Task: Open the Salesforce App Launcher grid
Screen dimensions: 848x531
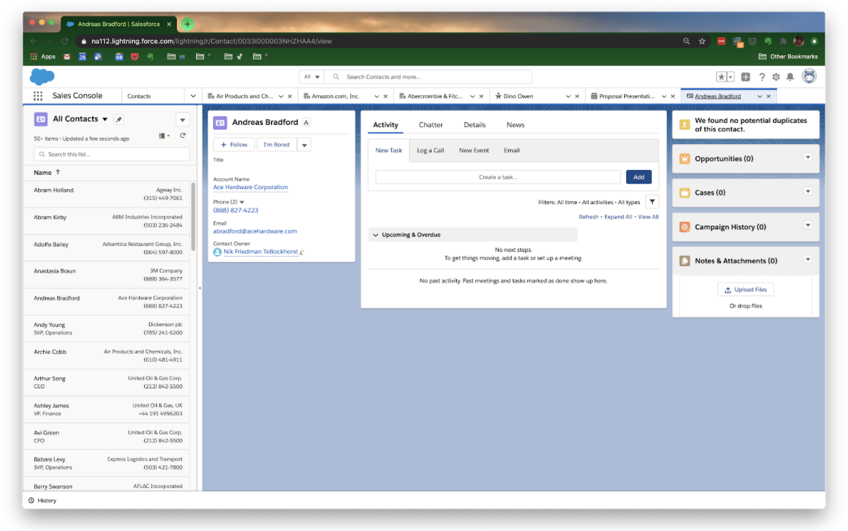Action: click(38, 96)
